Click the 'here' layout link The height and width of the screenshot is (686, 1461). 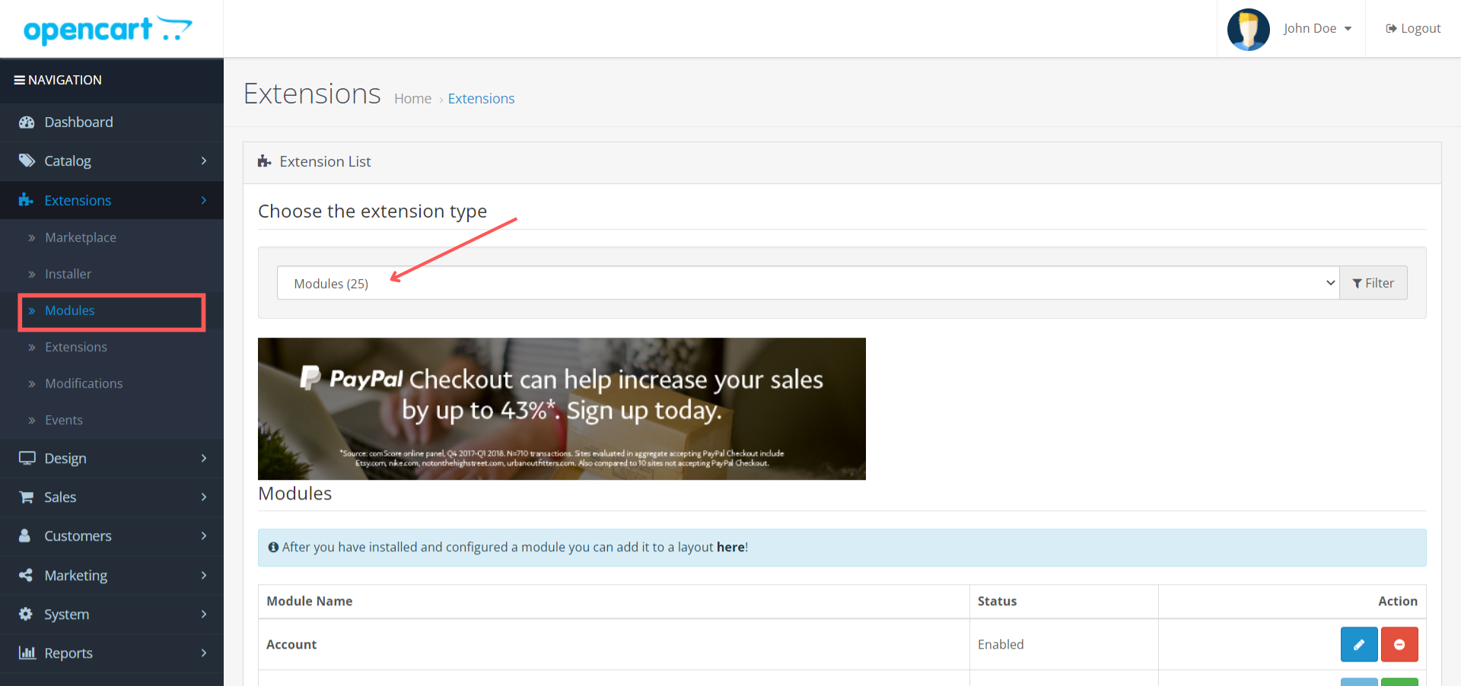tap(730, 547)
